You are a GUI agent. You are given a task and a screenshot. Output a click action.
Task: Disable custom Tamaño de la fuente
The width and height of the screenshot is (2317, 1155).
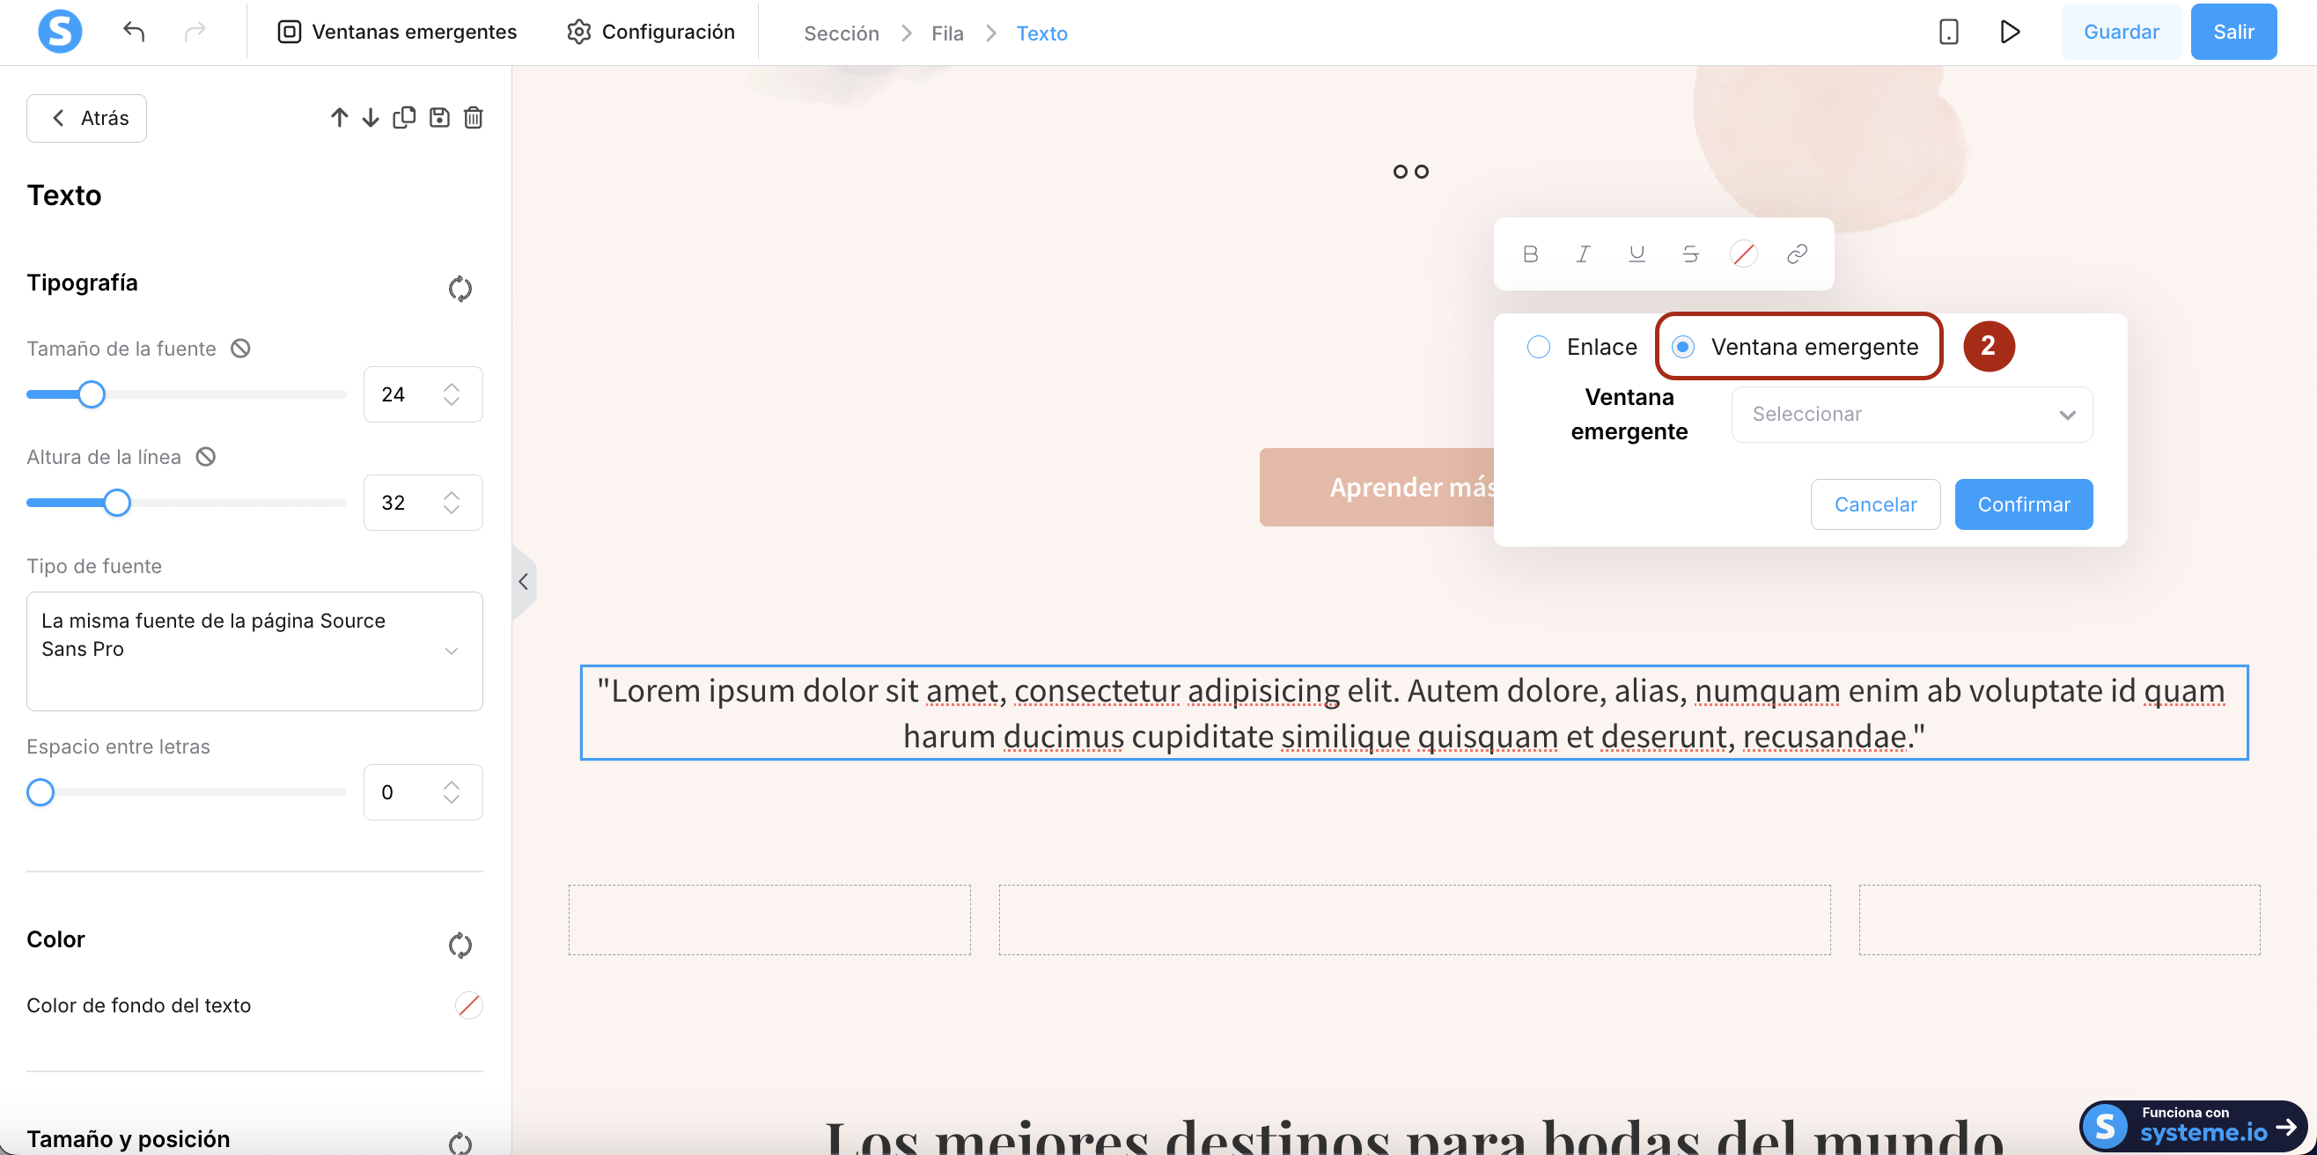coord(240,349)
